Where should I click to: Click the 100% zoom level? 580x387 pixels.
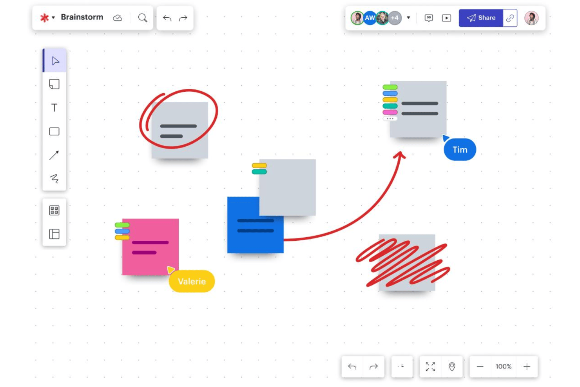point(503,367)
